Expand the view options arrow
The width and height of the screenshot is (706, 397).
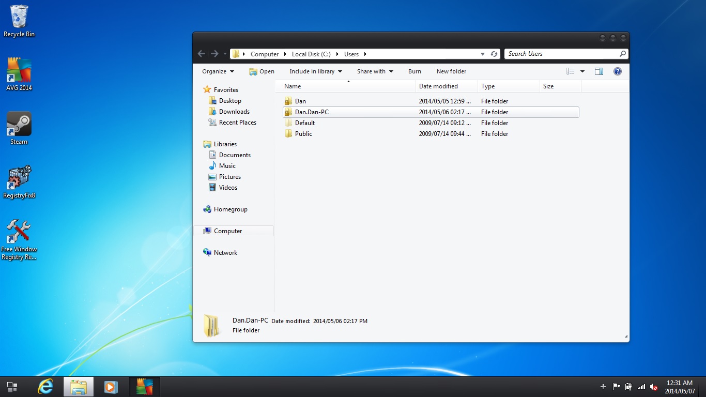tap(582, 71)
